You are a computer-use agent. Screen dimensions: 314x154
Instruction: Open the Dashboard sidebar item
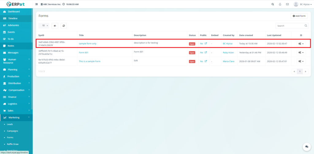pos(13,12)
